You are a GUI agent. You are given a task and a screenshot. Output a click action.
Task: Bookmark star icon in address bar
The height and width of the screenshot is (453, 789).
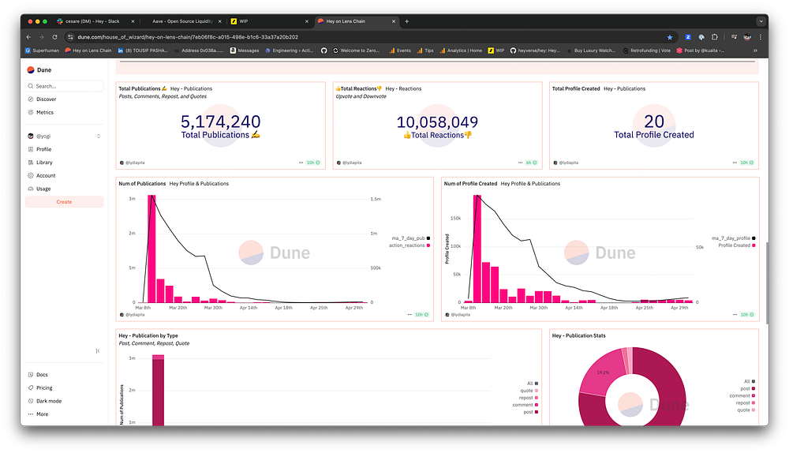pyautogui.click(x=670, y=37)
